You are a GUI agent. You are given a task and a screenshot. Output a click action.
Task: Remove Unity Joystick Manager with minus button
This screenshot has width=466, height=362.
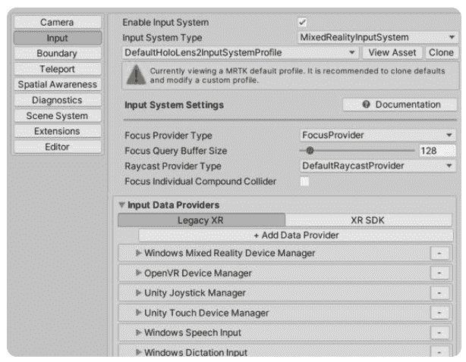pos(439,293)
